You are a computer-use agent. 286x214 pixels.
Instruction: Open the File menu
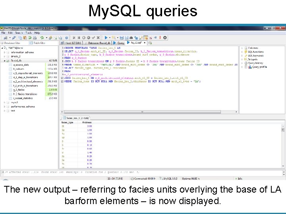click(x=3, y=33)
